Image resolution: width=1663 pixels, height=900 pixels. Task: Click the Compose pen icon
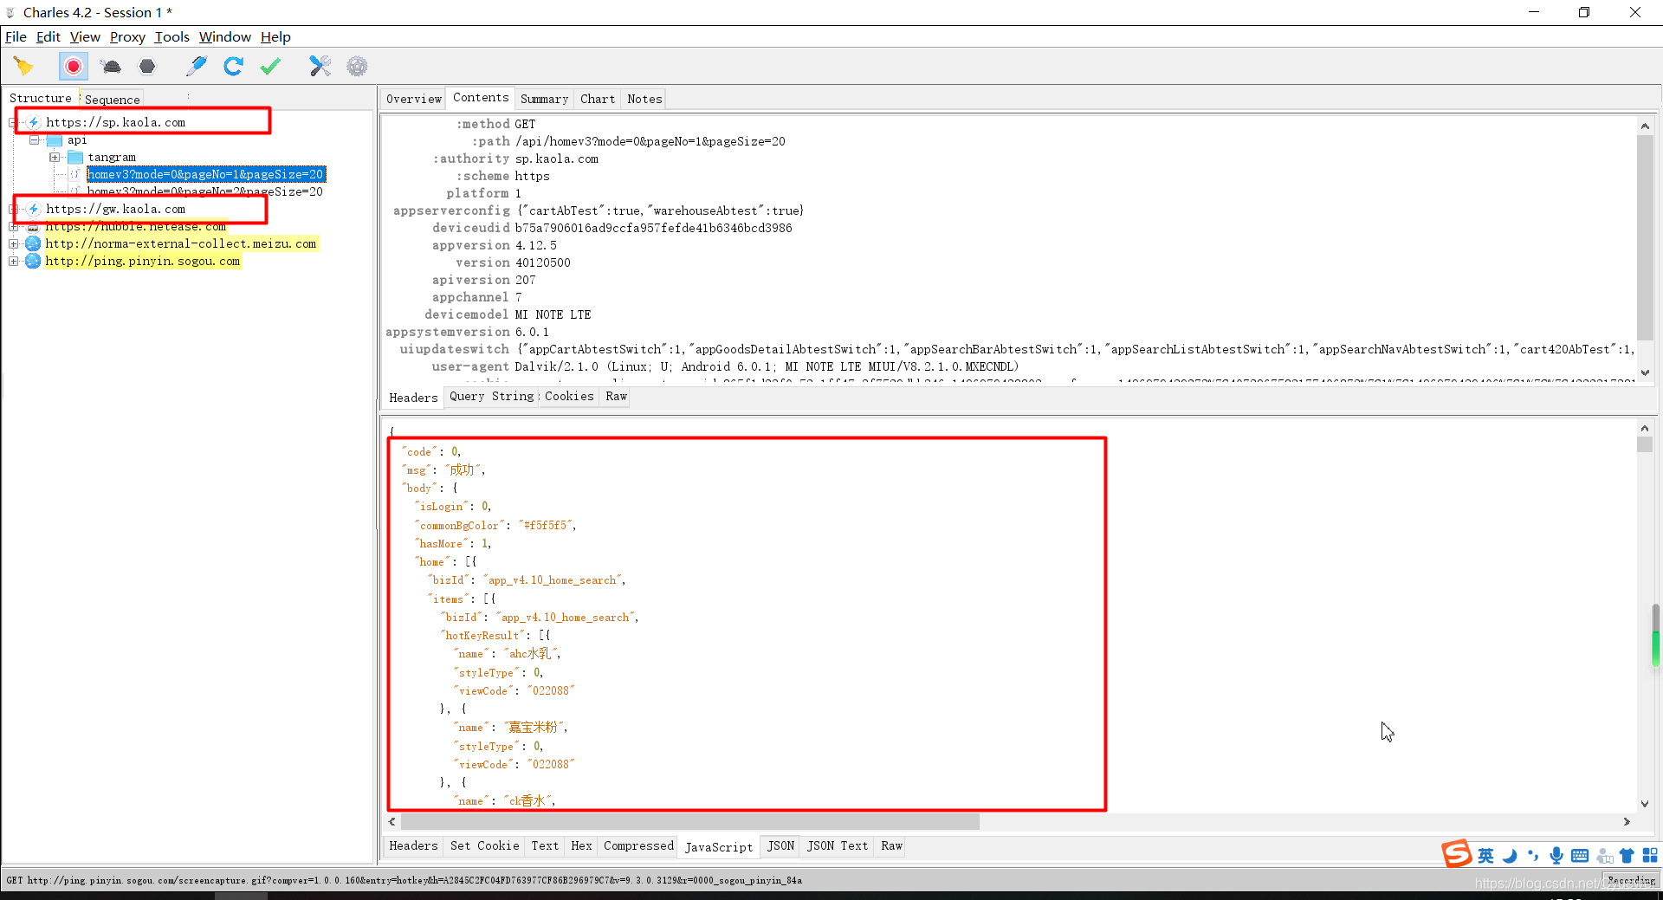197,67
